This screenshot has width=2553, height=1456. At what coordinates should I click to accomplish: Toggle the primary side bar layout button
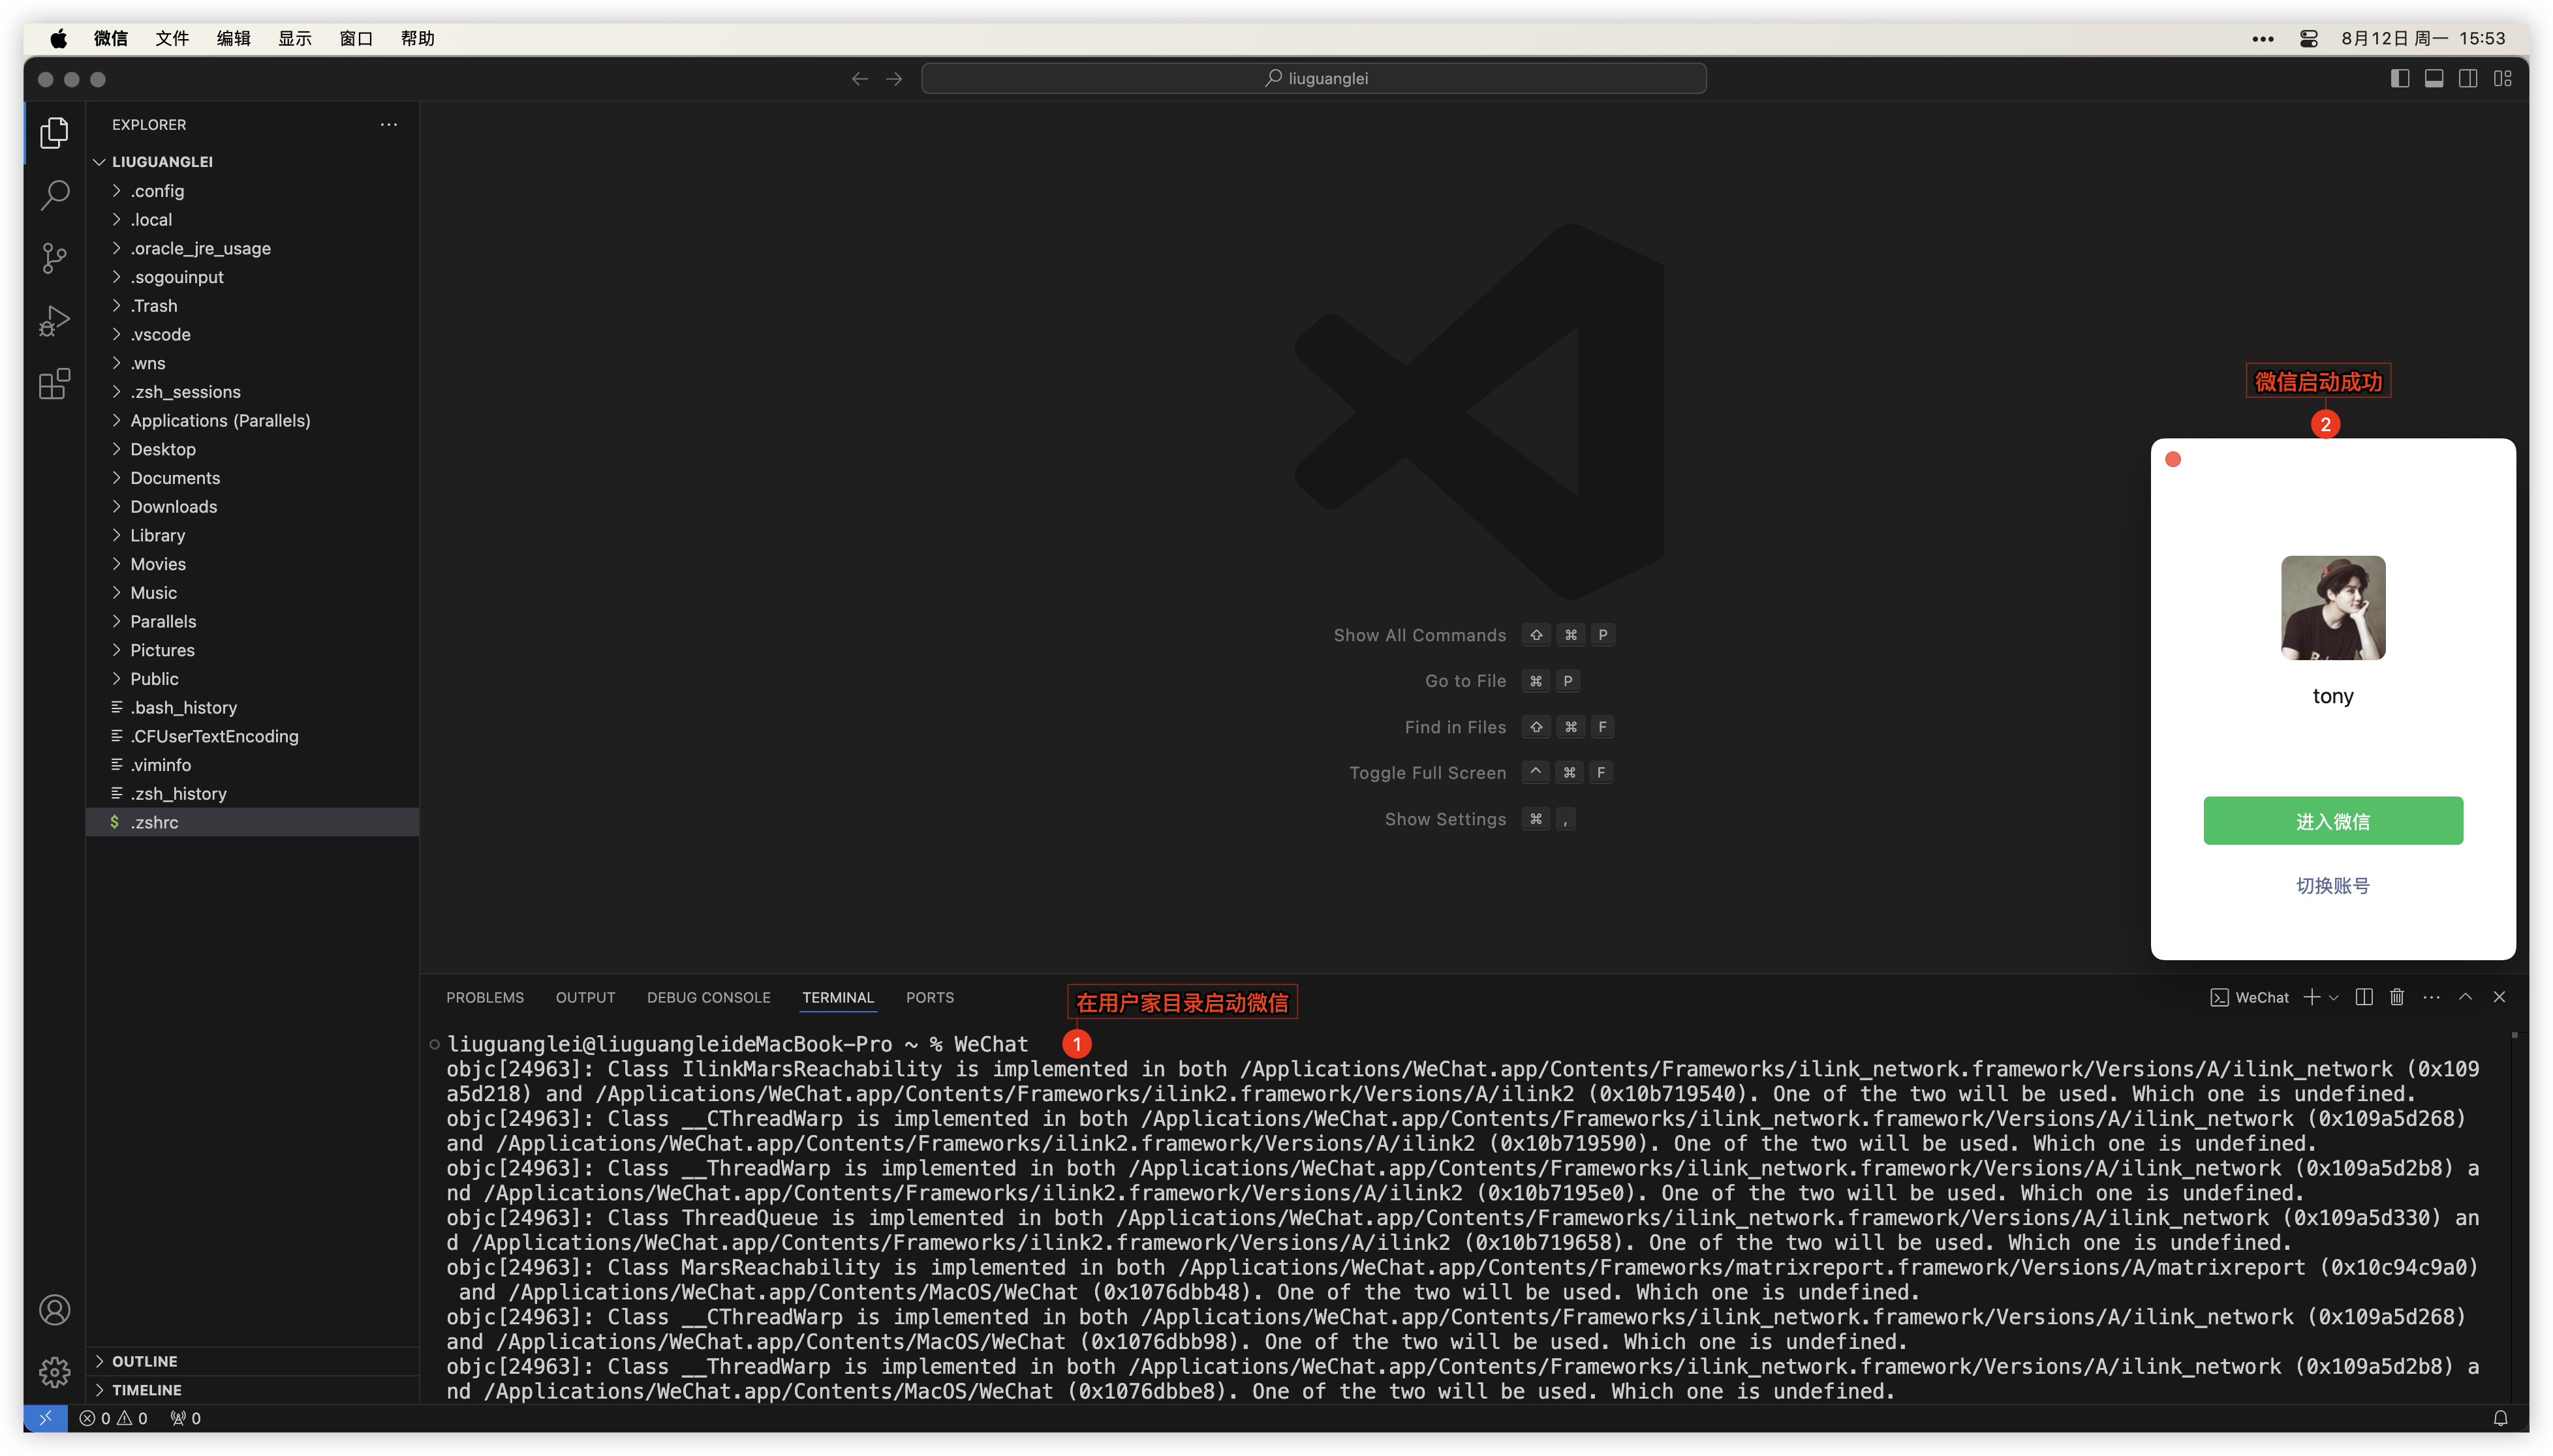tap(2399, 78)
